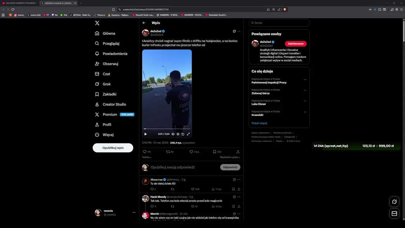Open more options on Sknerus reply
The image size is (405, 228).
point(239,180)
